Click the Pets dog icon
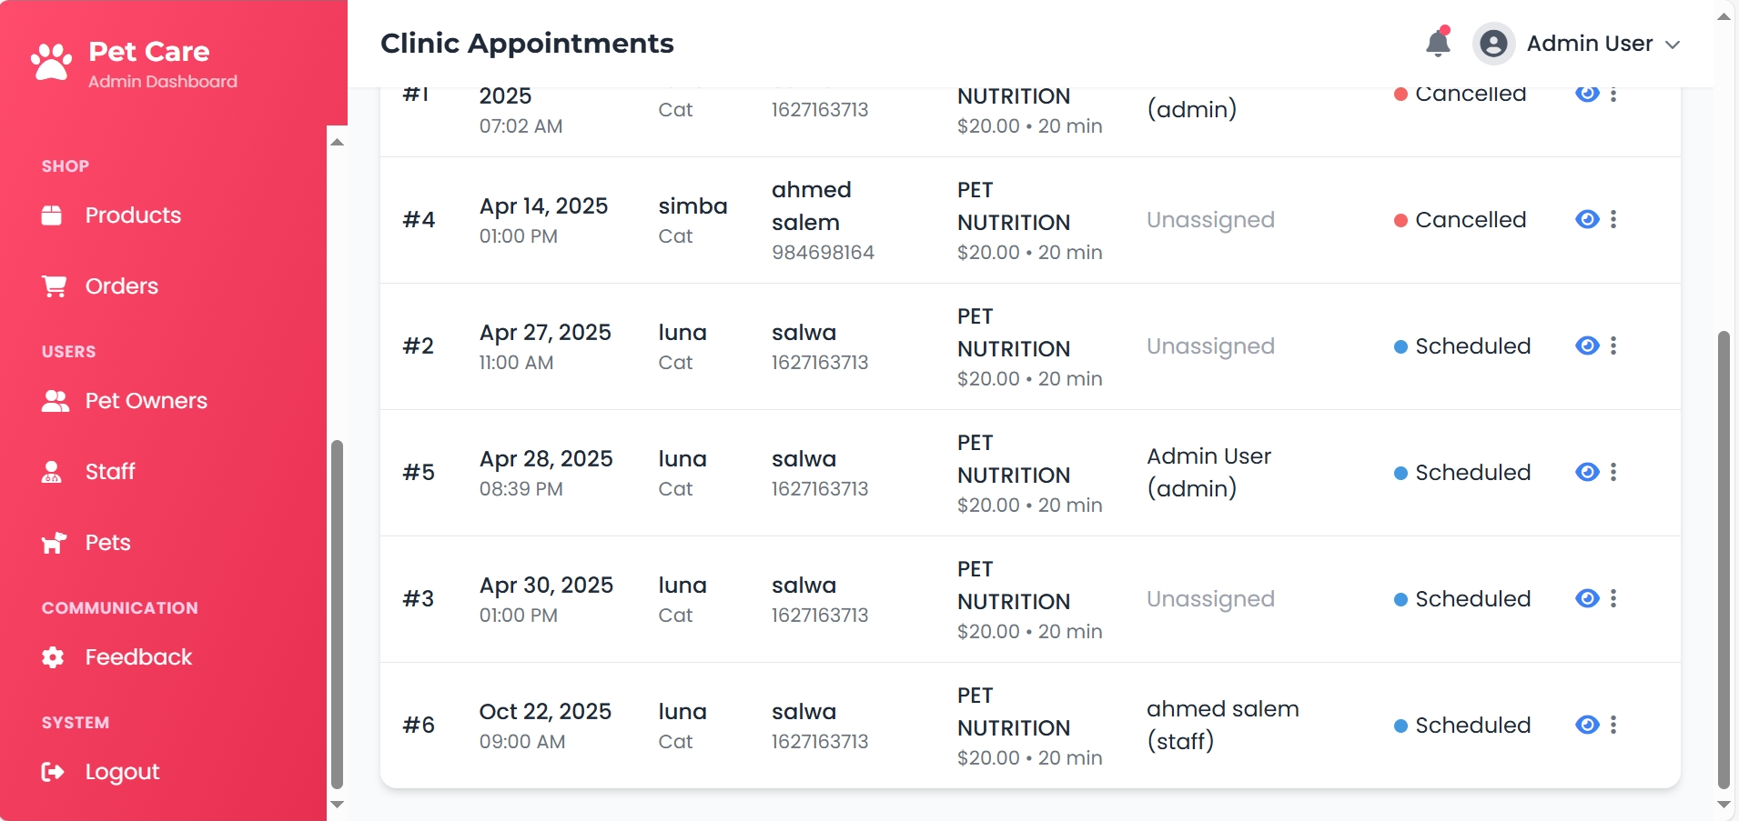Image resolution: width=1739 pixels, height=821 pixels. tap(54, 543)
